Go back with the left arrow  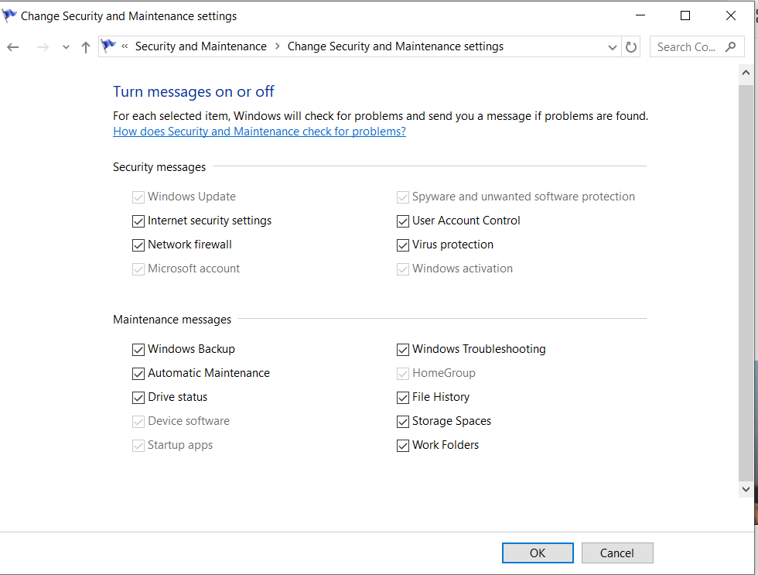pyautogui.click(x=13, y=47)
